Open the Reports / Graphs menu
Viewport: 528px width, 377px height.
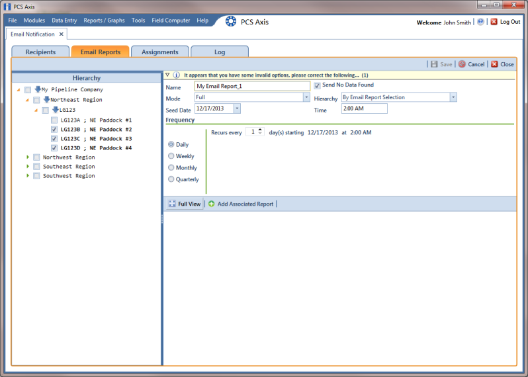104,21
